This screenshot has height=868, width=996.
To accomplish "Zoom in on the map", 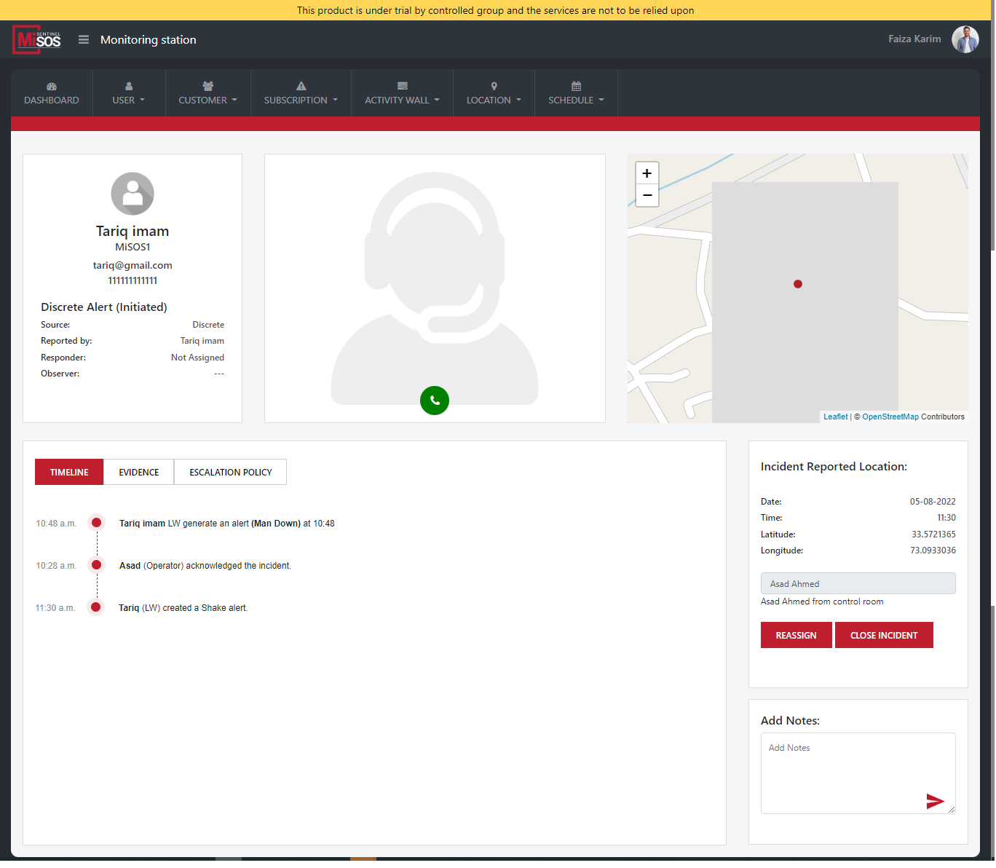I will pos(647,173).
